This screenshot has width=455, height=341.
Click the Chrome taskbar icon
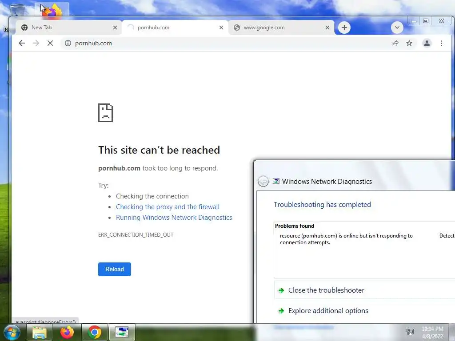click(x=95, y=332)
